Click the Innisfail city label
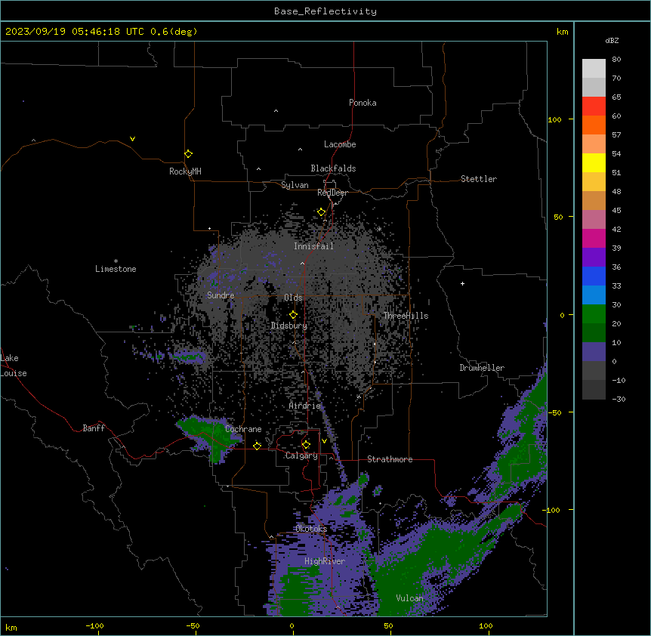The width and height of the screenshot is (651, 636). tap(313, 246)
